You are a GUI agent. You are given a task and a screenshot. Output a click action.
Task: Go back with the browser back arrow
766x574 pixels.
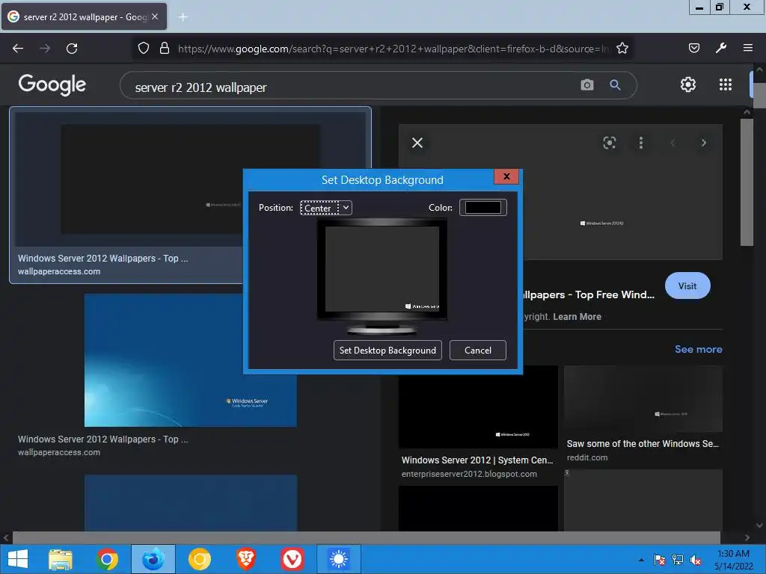click(18, 49)
